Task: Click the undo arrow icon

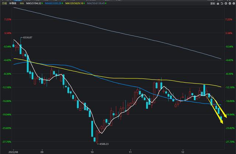Action: (222, 3)
